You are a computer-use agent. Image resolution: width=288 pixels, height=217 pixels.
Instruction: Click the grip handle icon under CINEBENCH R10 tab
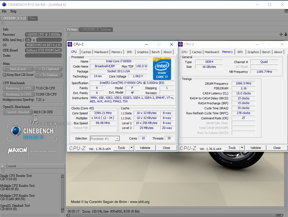point(3,24)
